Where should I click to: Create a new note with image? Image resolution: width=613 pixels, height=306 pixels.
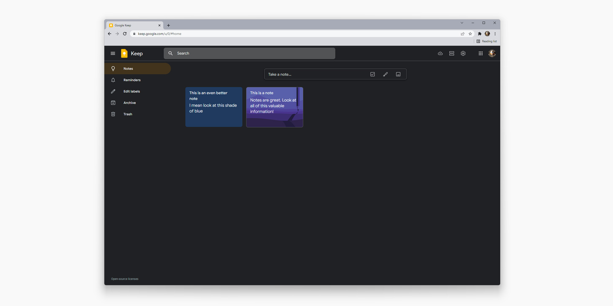pos(398,74)
